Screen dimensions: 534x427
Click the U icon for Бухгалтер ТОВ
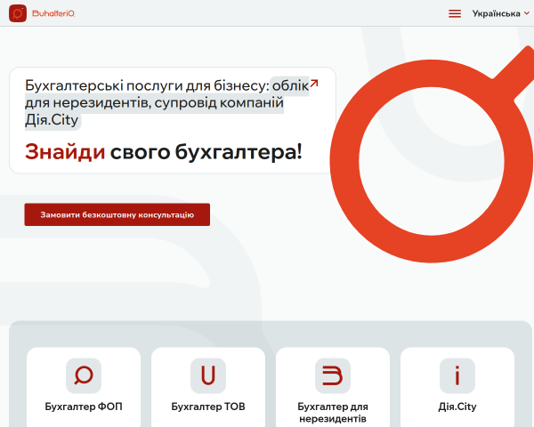pos(208,375)
